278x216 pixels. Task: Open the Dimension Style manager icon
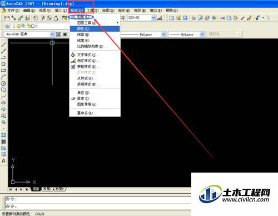point(160,18)
